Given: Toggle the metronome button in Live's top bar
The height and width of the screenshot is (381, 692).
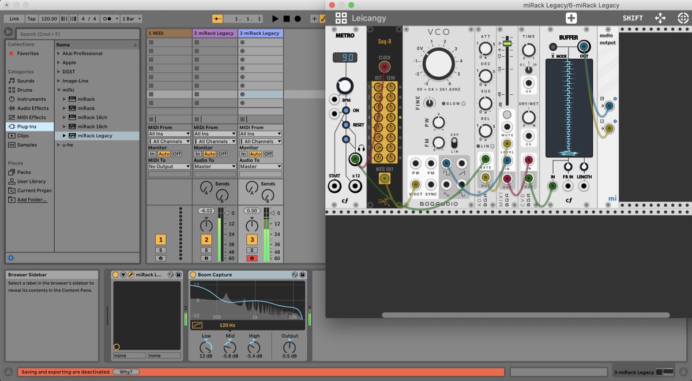Looking at the screenshot, I should (107, 18).
